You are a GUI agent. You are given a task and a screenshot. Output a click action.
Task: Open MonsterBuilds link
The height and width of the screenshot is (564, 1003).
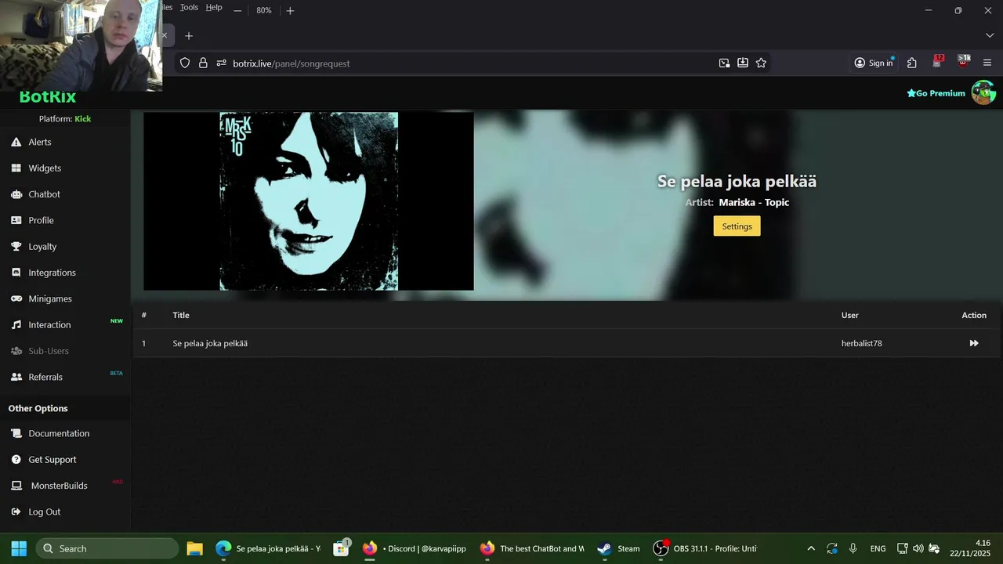[x=59, y=486]
